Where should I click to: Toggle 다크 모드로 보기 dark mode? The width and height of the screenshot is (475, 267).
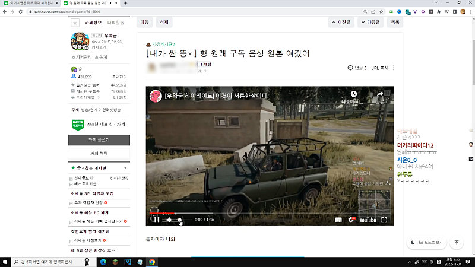(426, 243)
